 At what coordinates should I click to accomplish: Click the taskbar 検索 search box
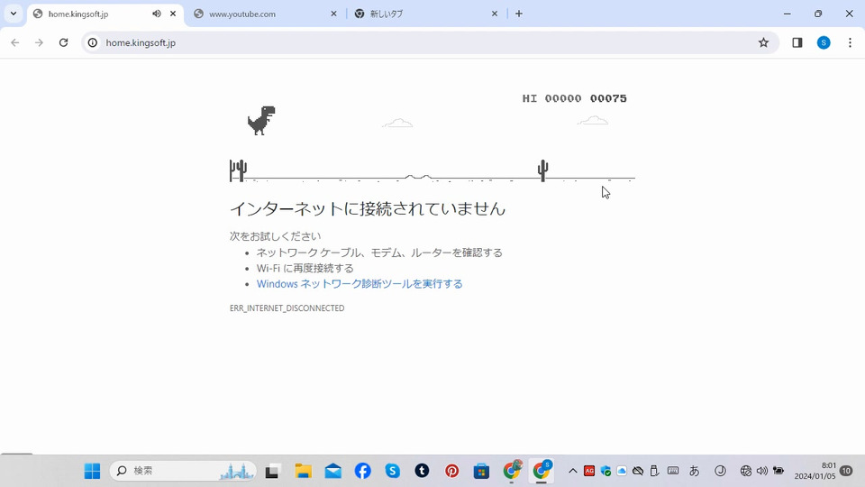(183, 471)
